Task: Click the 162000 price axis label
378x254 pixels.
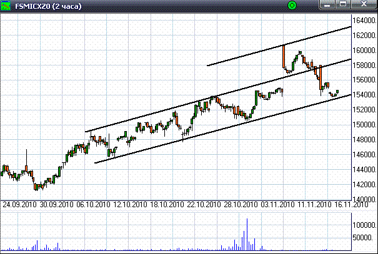Action: [x=364, y=36]
